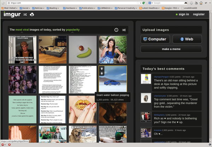
Task: Click the imgur logo
Action: (x=12, y=14)
